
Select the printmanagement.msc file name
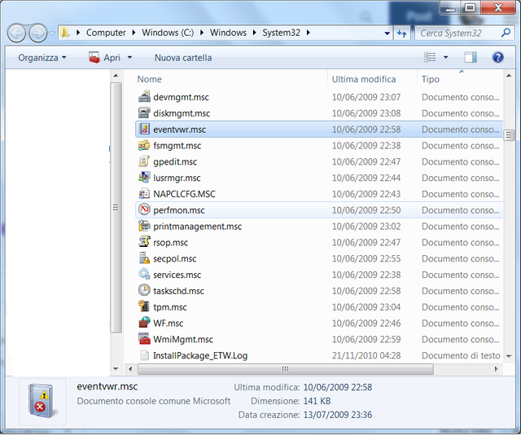click(x=197, y=227)
